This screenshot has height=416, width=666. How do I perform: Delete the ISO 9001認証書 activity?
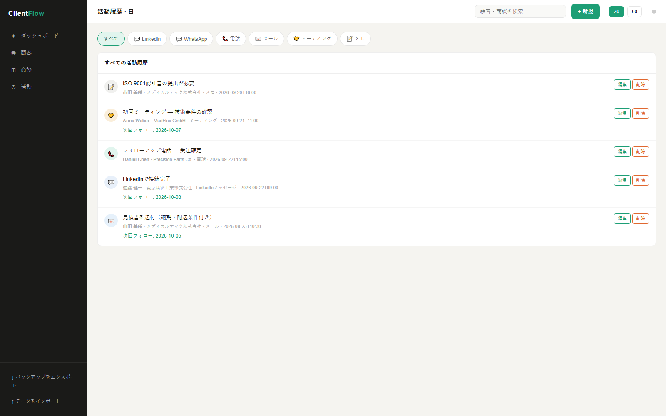point(641,84)
